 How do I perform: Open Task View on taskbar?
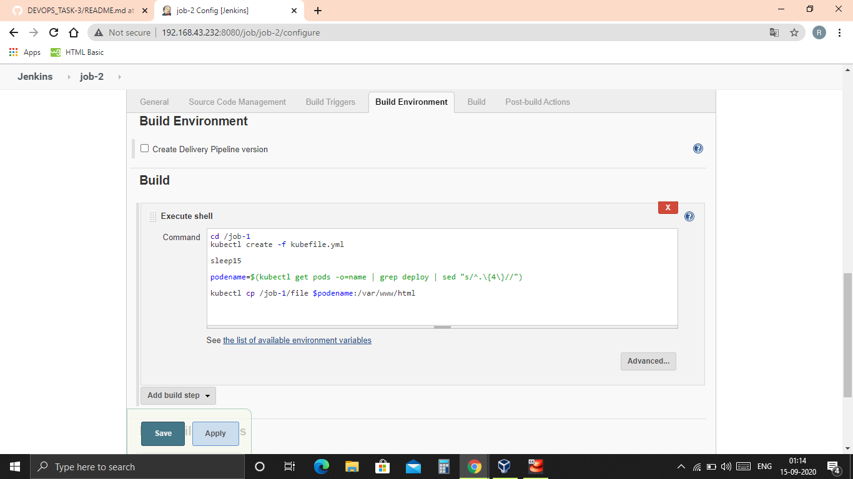[289, 467]
